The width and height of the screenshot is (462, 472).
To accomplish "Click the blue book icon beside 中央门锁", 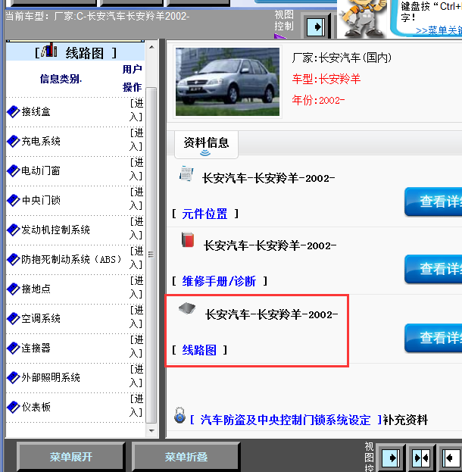I will tap(13, 200).
